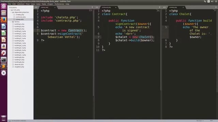This screenshot has height=122, width=218.
Task: Open observer.php in the sidebar
Action: 19,64
